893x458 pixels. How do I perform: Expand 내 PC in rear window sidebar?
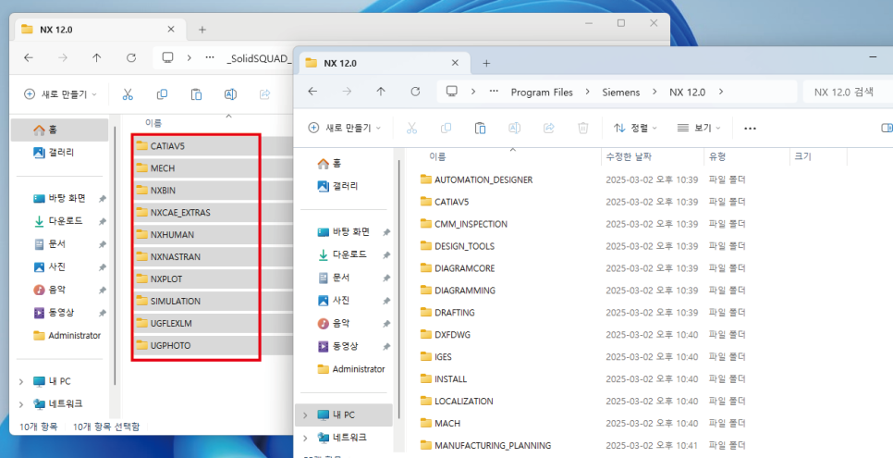coord(21,381)
